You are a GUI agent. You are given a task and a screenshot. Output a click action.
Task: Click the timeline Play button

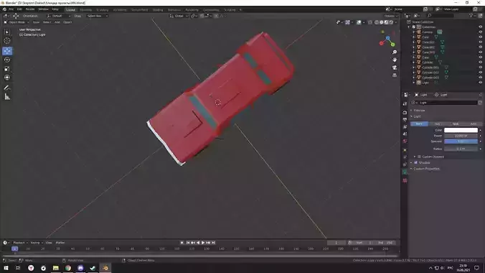[x=203, y=243]
